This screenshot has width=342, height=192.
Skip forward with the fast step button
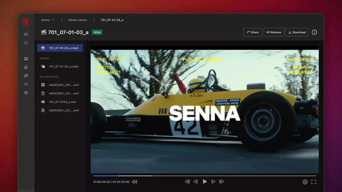221,182
